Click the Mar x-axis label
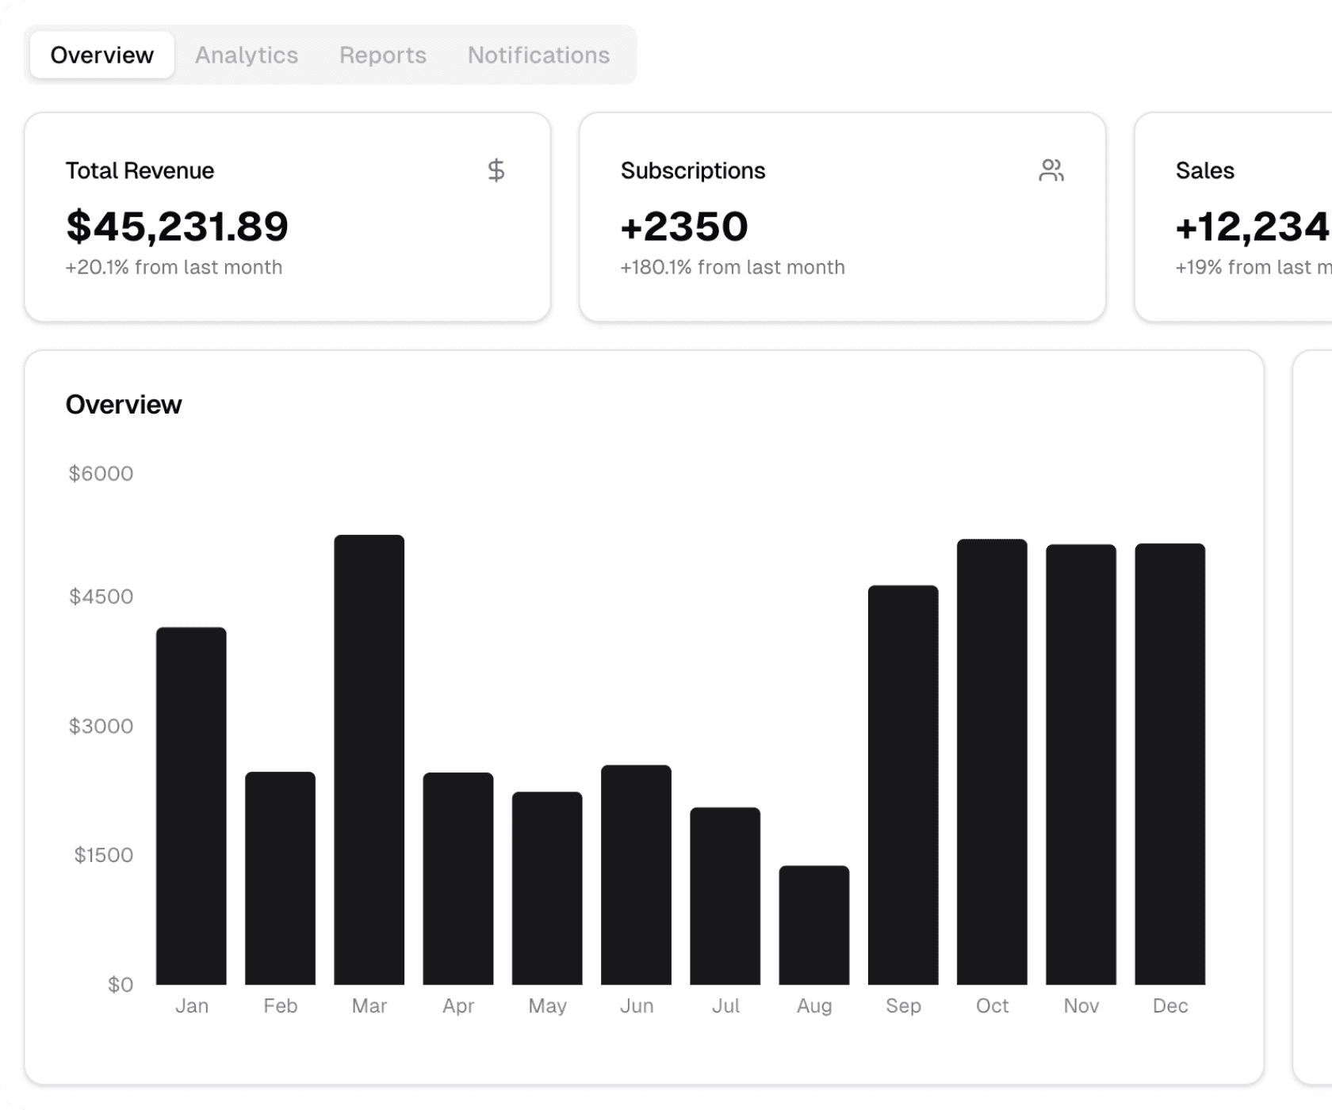Screen dimensions: 1332x1110 point(369,1005)
